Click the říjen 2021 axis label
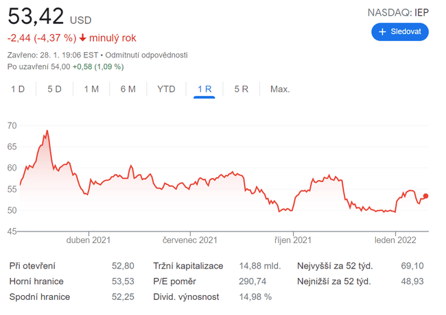This screenshot has width=446, height=315. [294, 240]
